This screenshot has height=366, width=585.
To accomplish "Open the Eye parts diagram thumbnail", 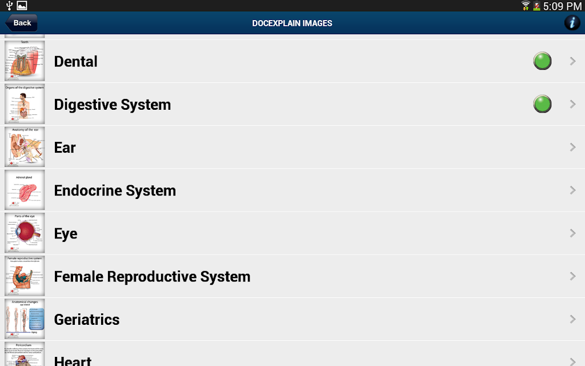I will (x=25, y=233).
